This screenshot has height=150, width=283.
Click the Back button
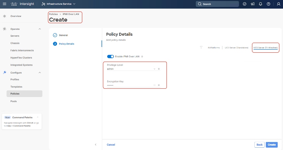click(259, 145)
